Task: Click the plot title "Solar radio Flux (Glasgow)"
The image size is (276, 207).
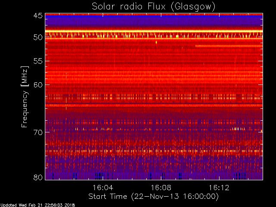Action: (154, 7)
